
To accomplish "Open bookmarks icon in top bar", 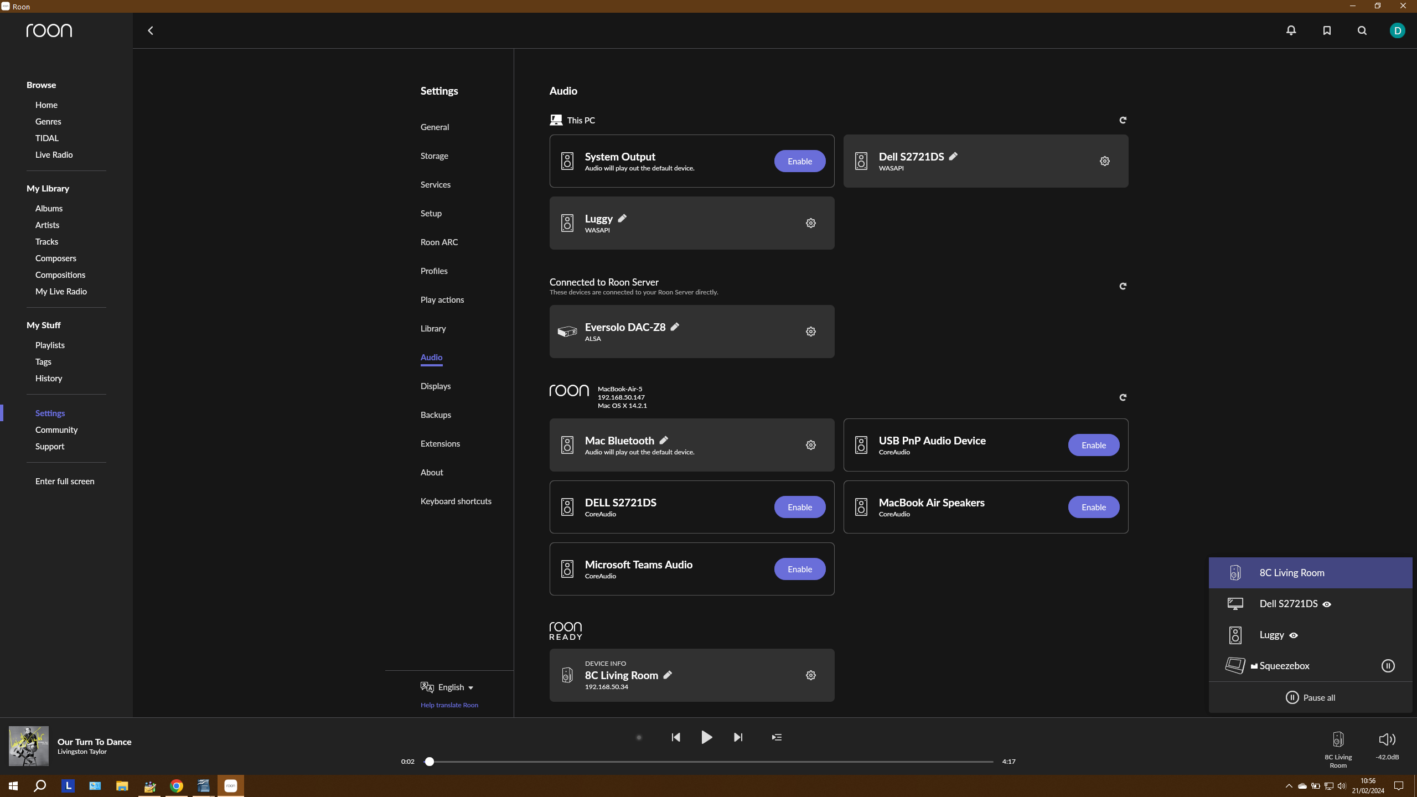I will tap(1327, 30).
